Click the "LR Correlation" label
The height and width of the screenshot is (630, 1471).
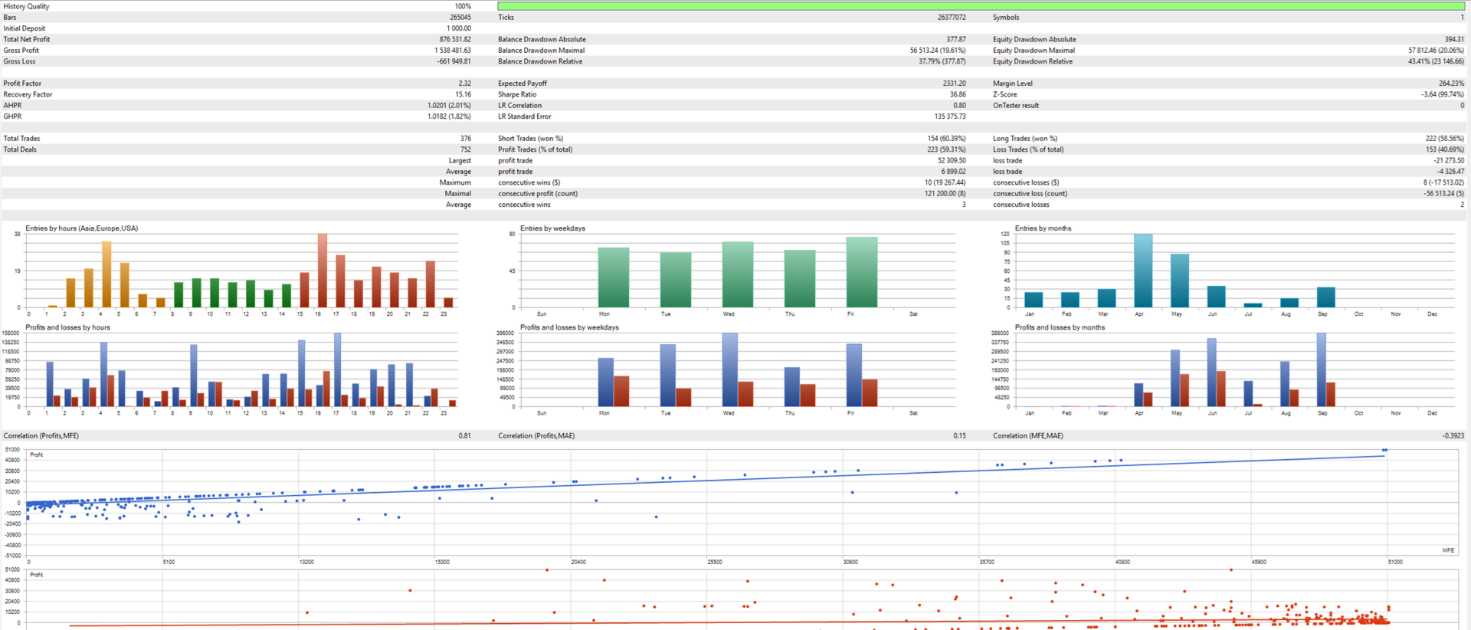[519, 106]
